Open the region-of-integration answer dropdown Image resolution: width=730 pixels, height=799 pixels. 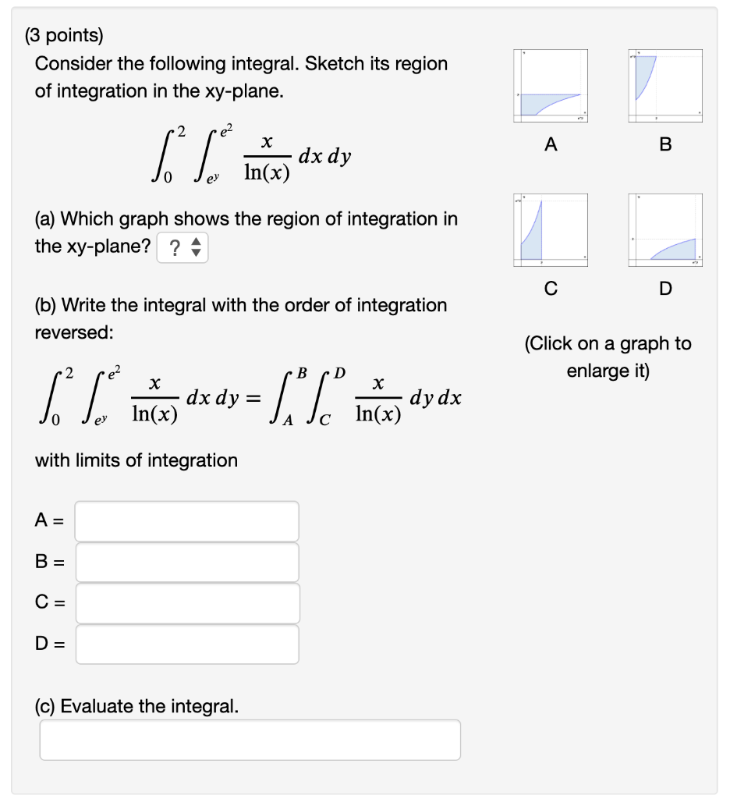click(182, 247)
